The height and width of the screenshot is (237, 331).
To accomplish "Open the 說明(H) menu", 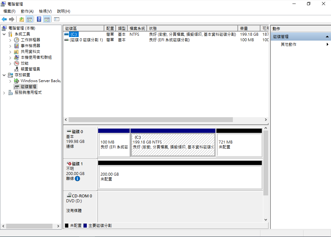I will click(63, 11).
